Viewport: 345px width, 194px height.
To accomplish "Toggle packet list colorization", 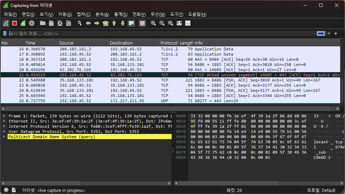I will (142, 23).
